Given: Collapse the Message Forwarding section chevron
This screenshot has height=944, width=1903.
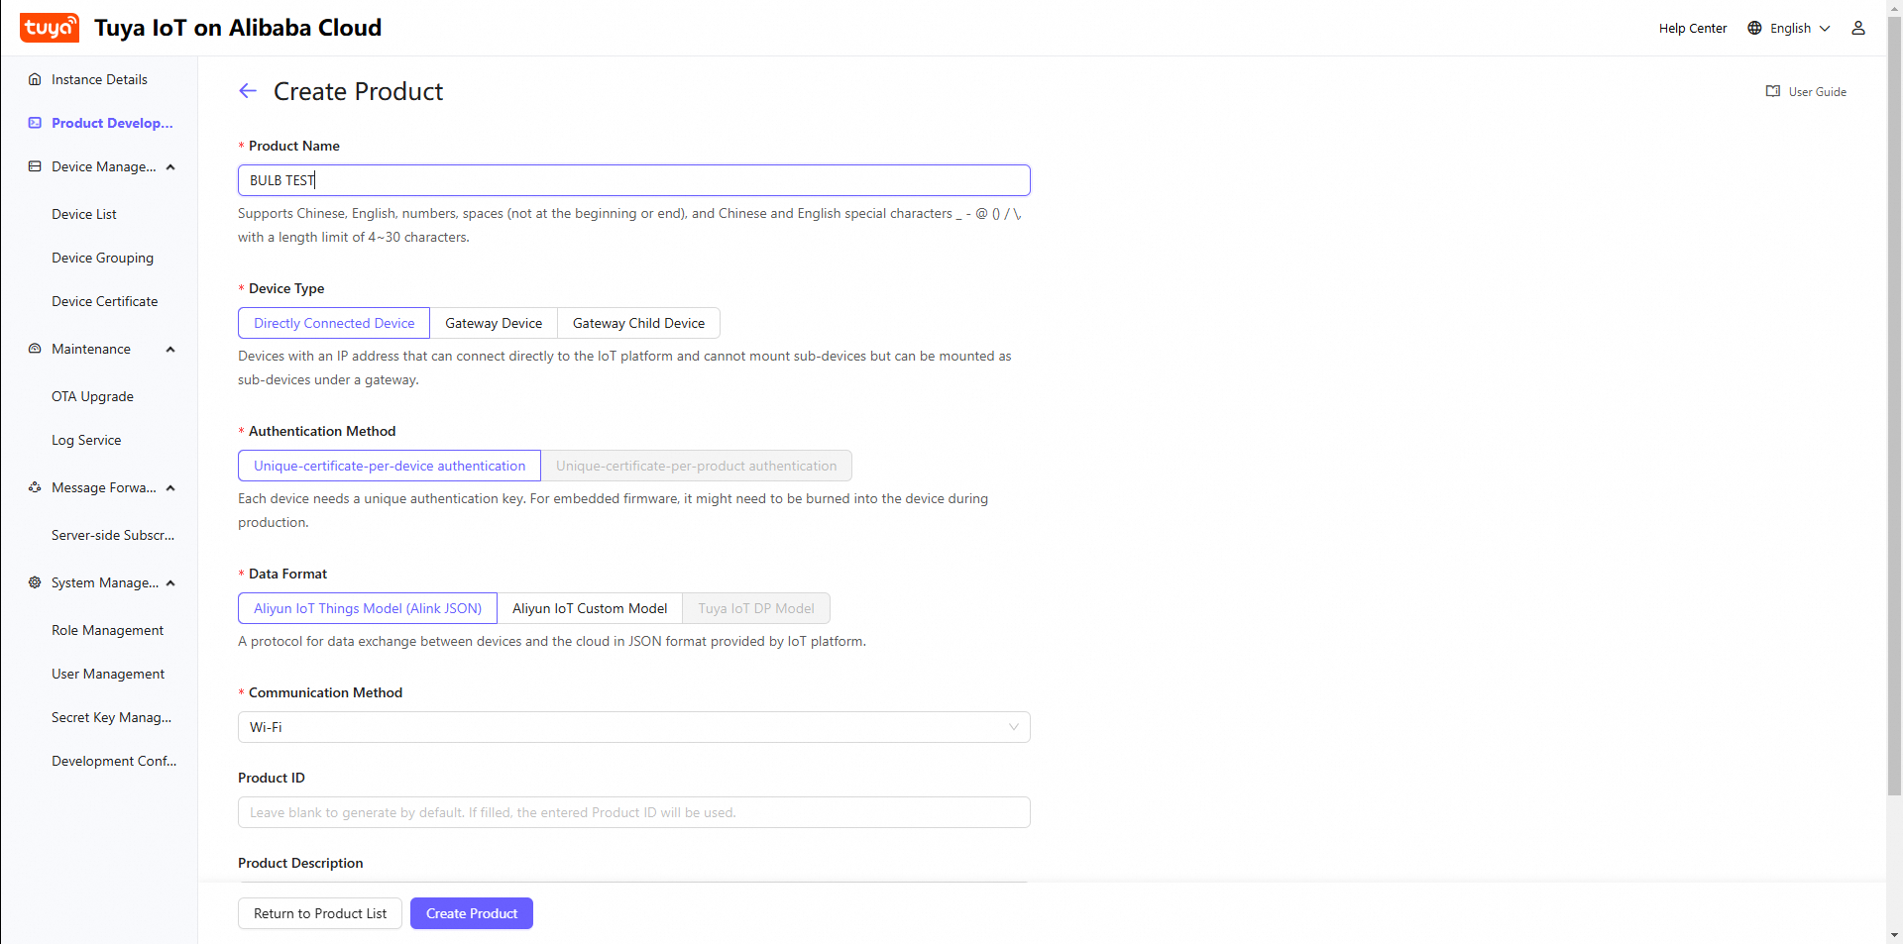Looking at the screenshot, I should 170,487.
